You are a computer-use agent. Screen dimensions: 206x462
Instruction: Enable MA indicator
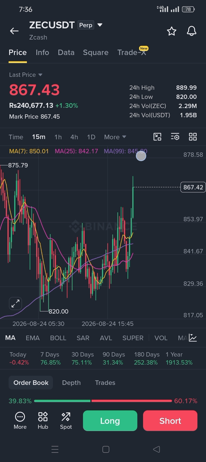pyautogui.click(x=10, y=338)
